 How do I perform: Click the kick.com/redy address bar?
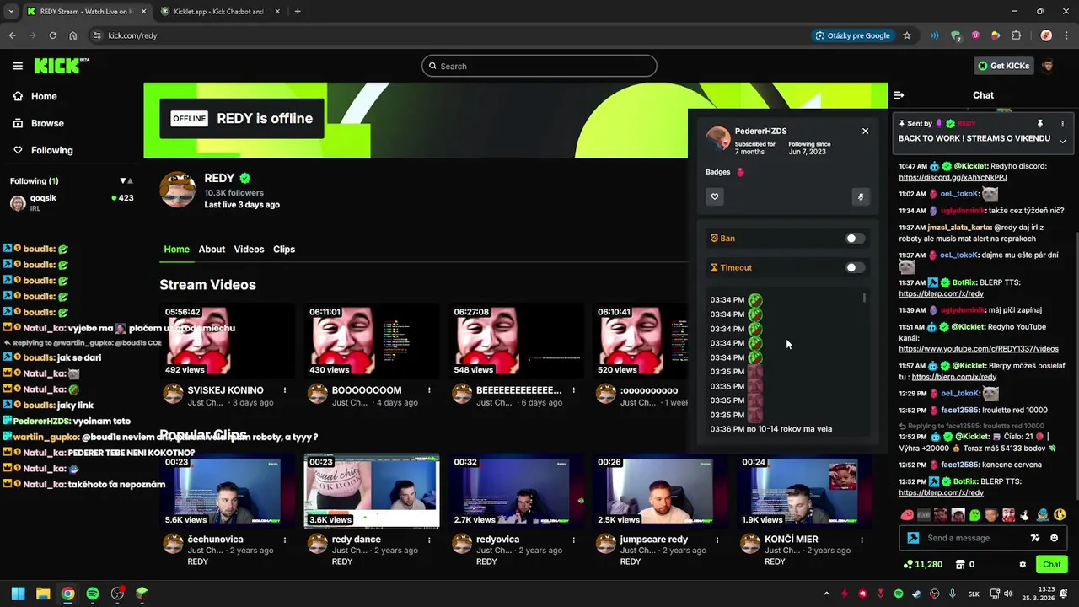point(132,35)
